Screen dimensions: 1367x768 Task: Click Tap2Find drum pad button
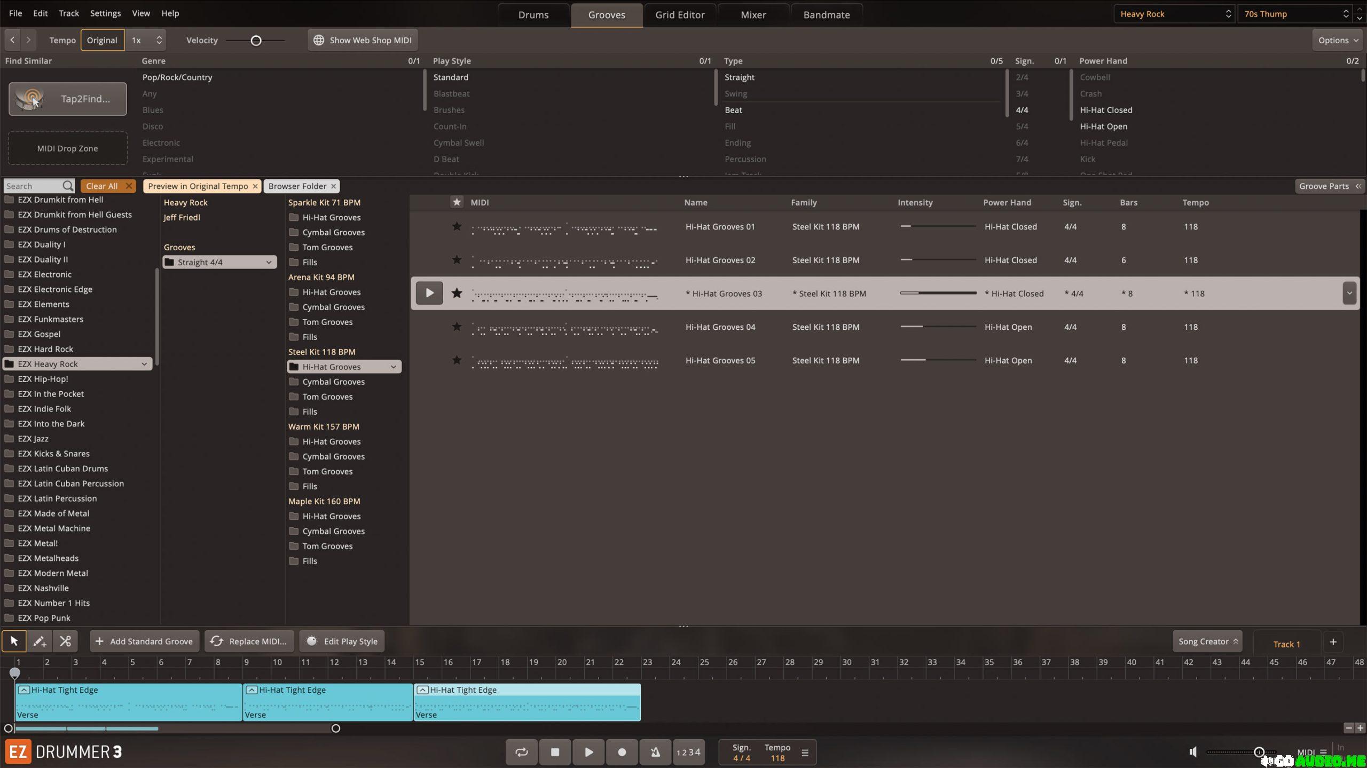pos(68,99)
